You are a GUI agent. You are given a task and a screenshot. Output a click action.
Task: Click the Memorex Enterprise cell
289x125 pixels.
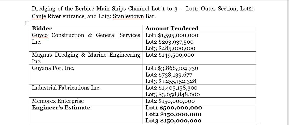coord(86,101)
